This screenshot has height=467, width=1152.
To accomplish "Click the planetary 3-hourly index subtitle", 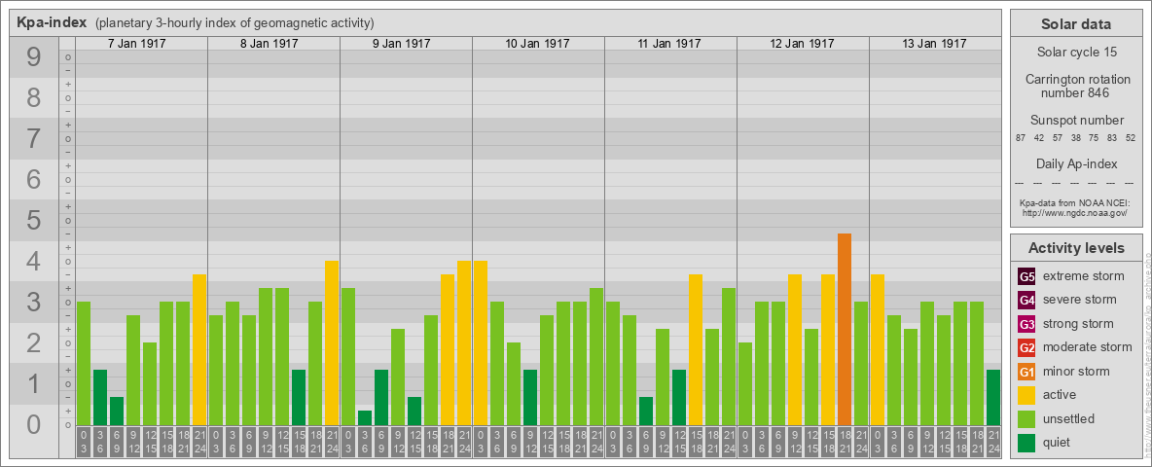I will [234, 22].
